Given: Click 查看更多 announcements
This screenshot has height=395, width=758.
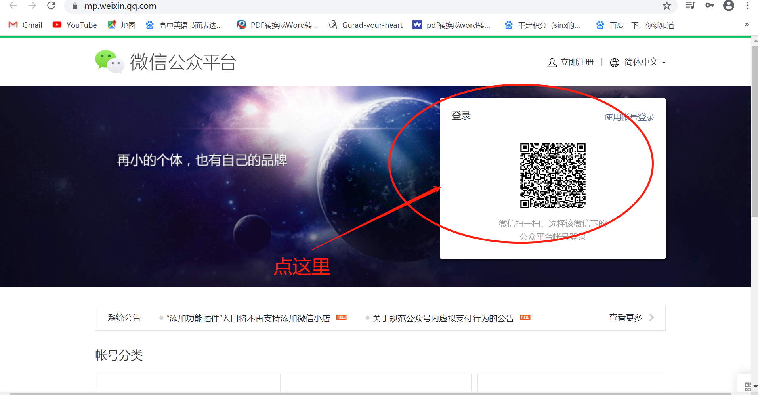Looking at the screenshot, I should coord(626,318).
